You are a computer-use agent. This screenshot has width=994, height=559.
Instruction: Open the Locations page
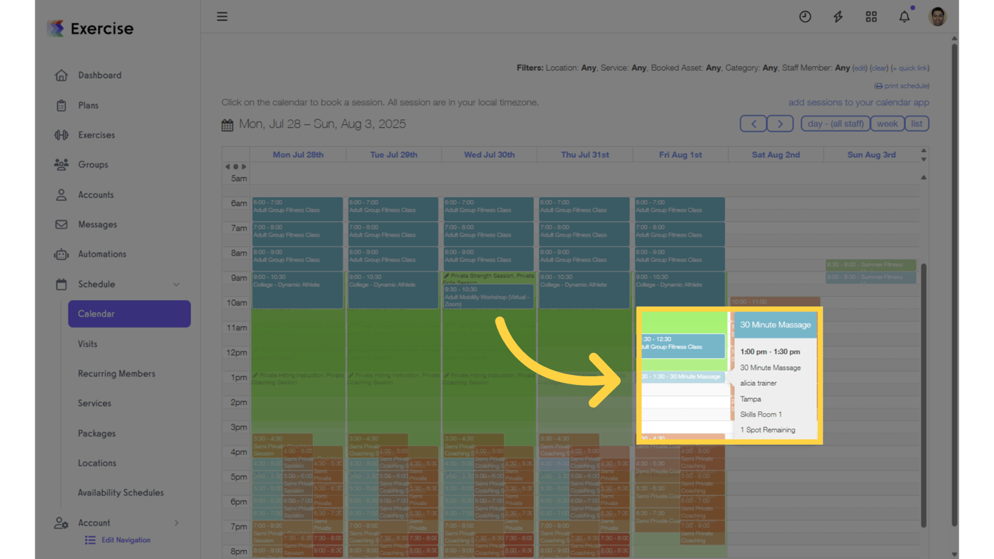[97, 463]
